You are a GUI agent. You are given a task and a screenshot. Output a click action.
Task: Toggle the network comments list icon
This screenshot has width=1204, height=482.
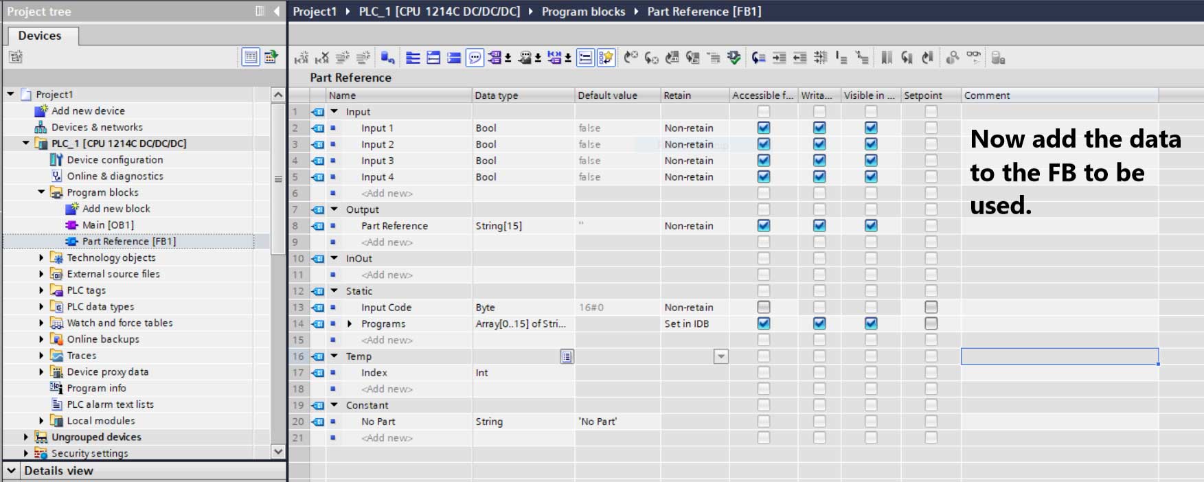[585, 58]
